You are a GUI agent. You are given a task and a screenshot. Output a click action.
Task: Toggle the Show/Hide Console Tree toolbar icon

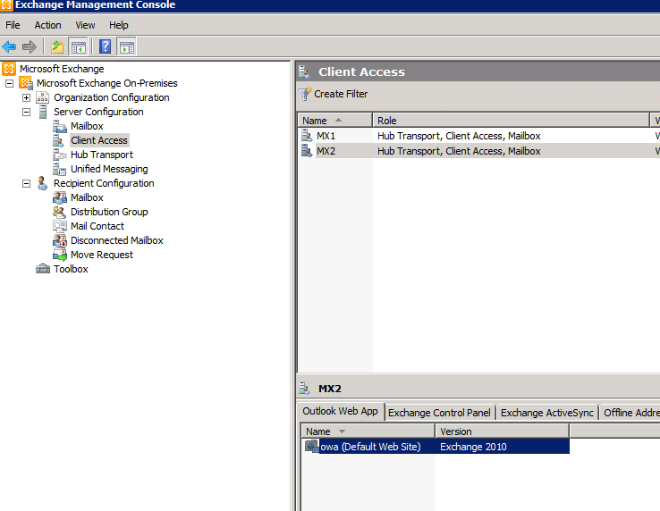click(79, 46)
